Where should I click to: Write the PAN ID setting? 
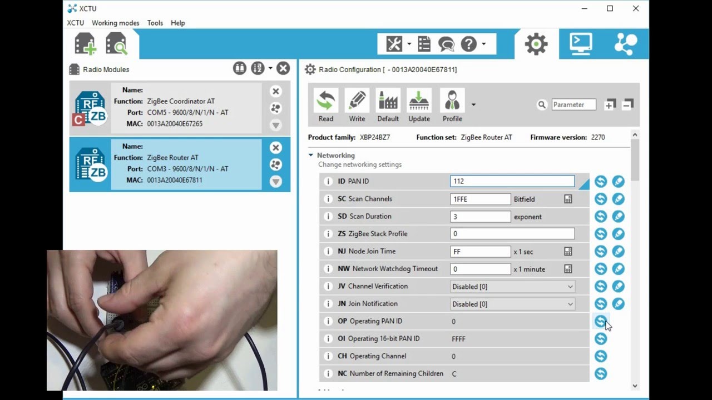618,181
